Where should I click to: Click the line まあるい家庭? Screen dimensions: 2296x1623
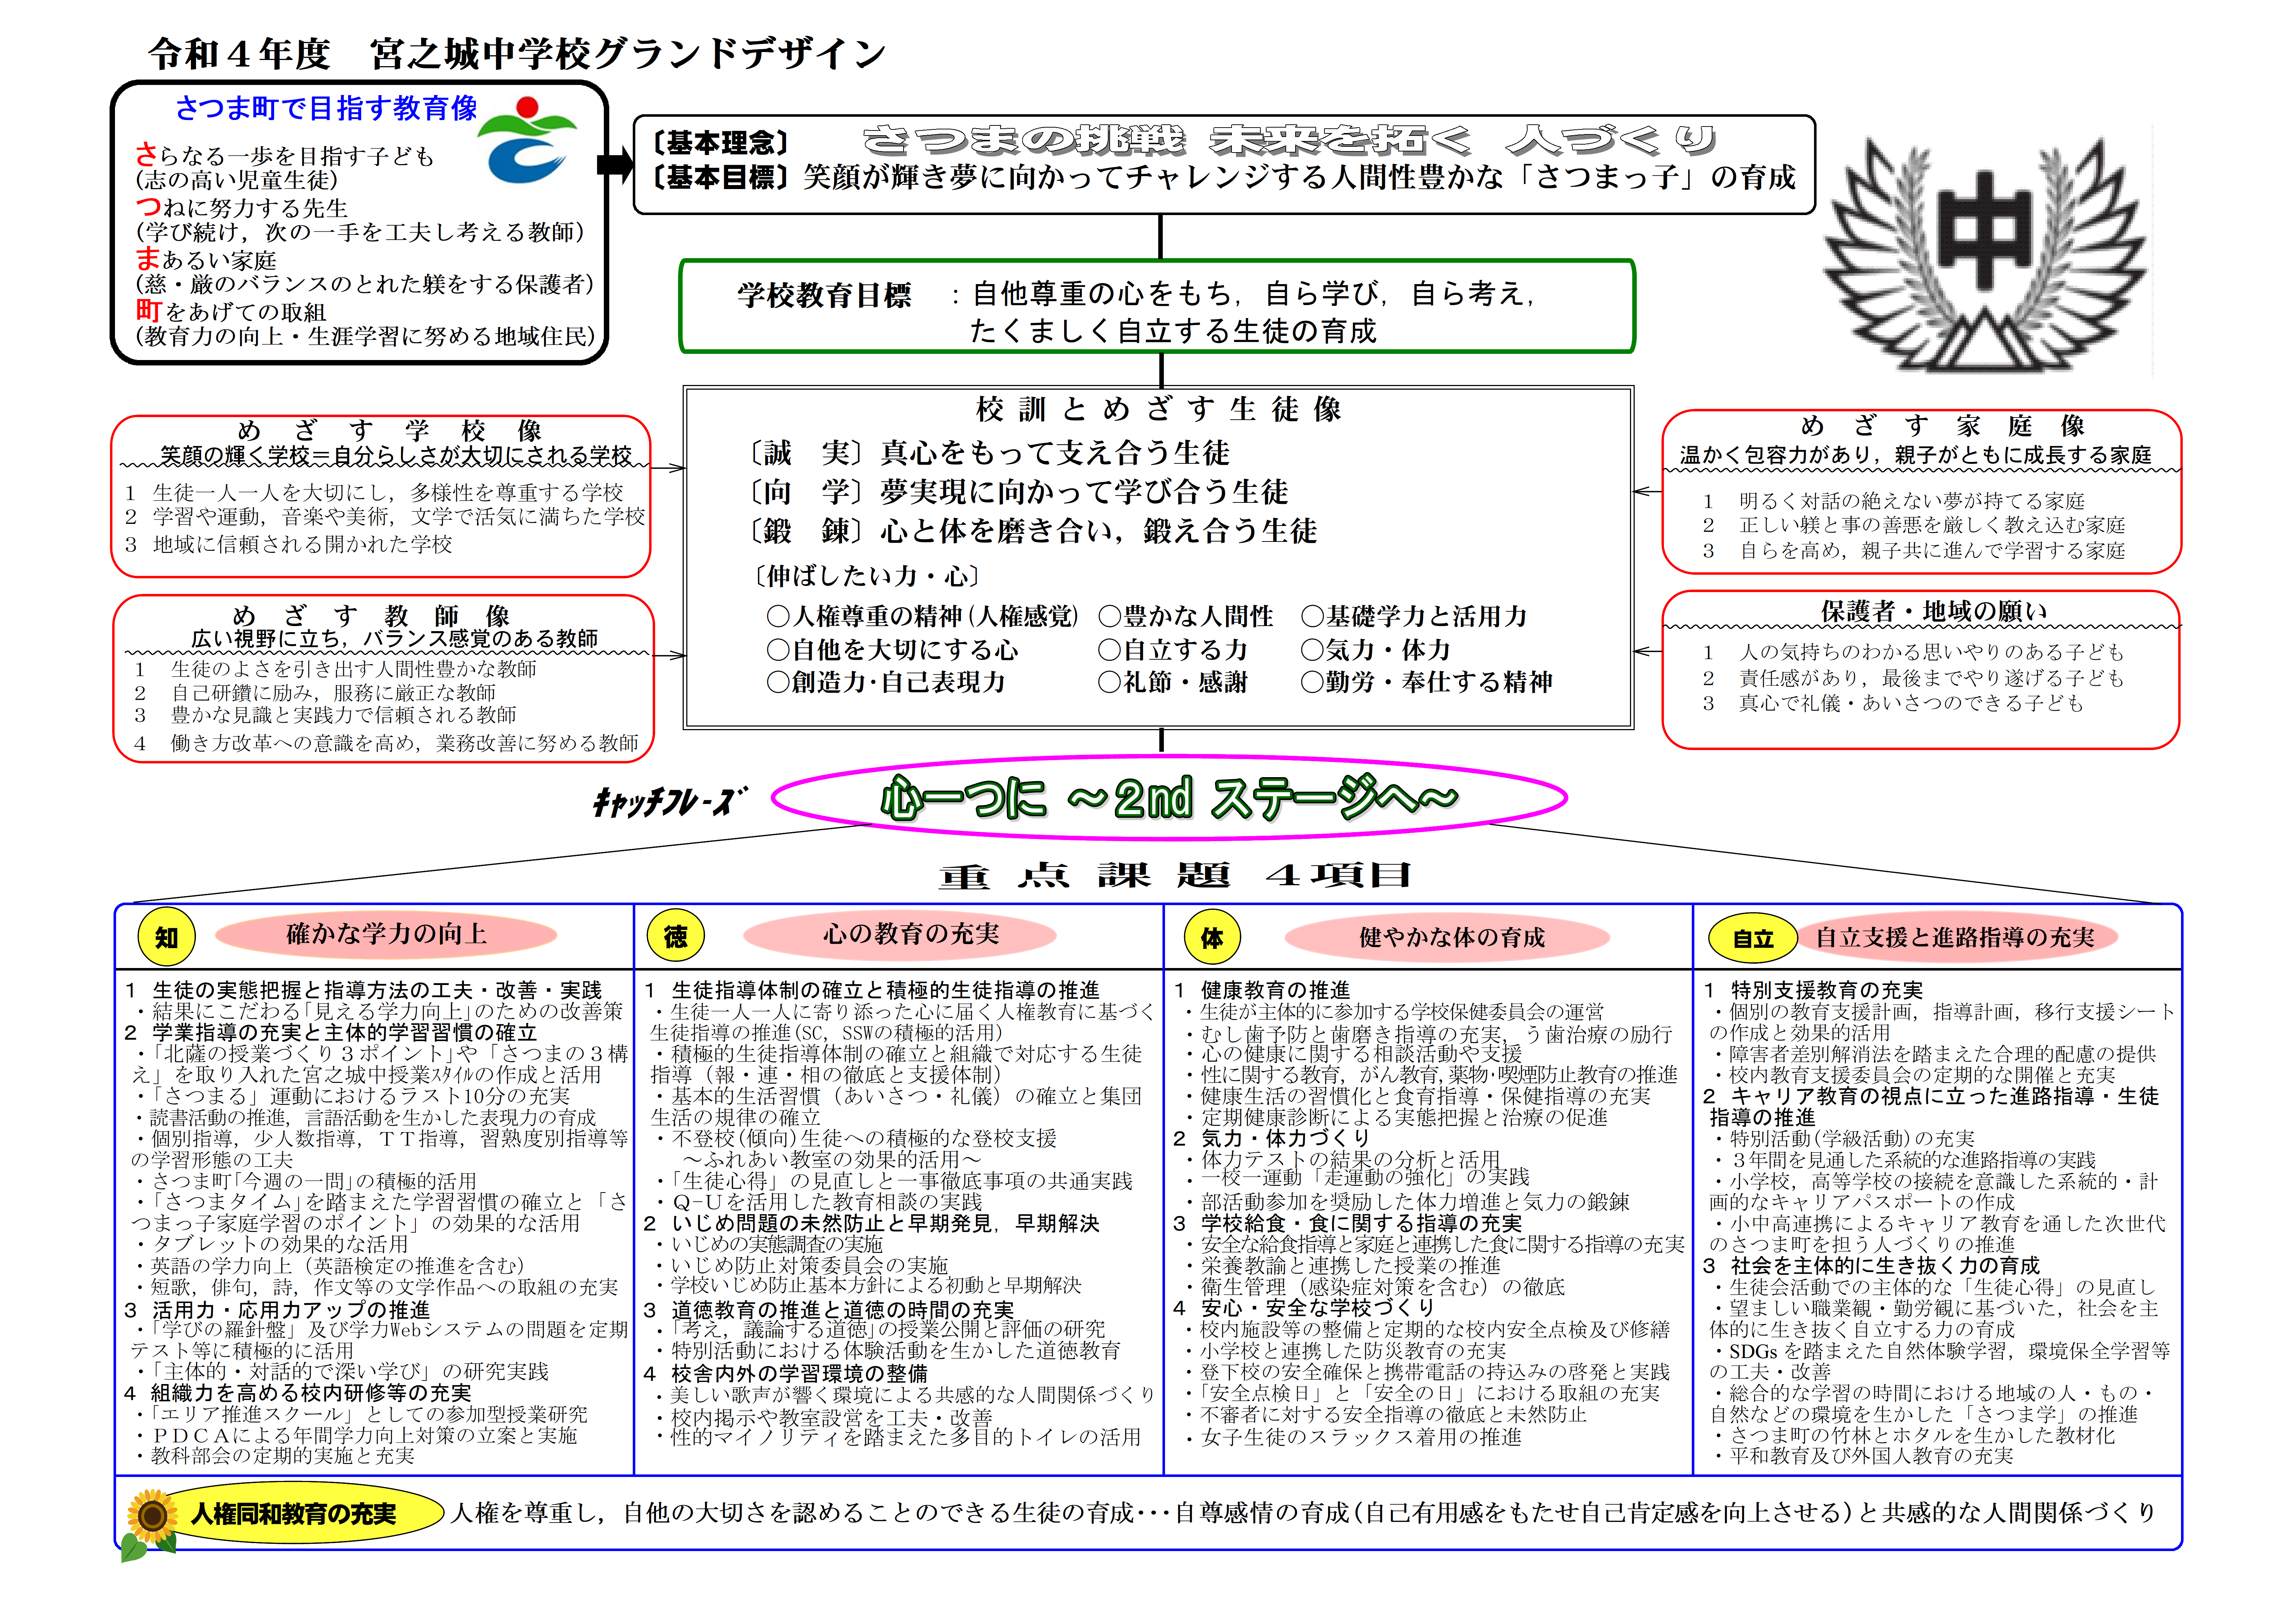point(206,260)
